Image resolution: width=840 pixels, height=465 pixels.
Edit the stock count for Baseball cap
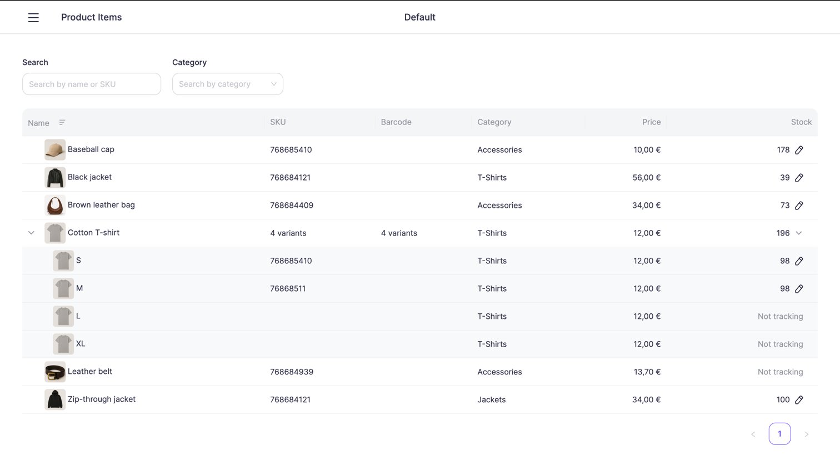pyautogui.click(x=799, y=149)
